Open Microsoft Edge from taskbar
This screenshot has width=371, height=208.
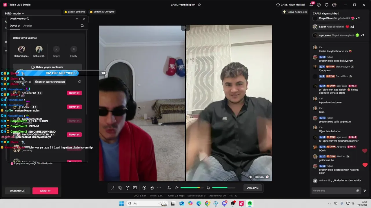pyautogui.click(x=199, y=203)
